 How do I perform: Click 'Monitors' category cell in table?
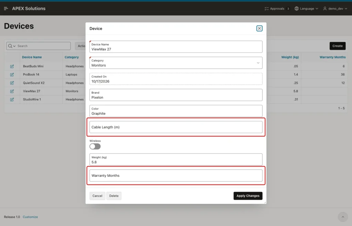coord(72,91)
